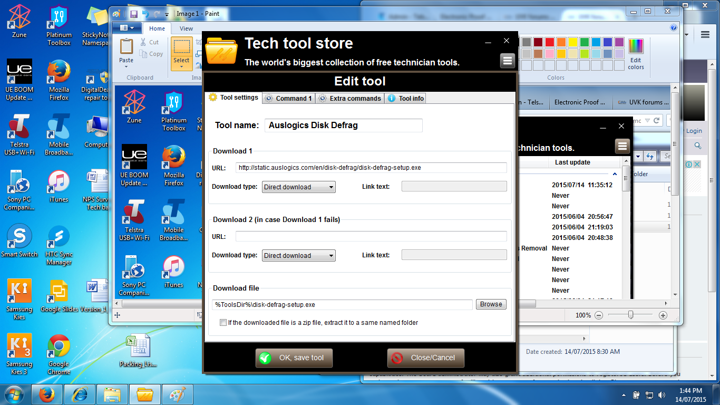Screen dimensions: 720x405
Task: Open the Customize Quick Access Toolbar arrow
Action: (167, 14)
